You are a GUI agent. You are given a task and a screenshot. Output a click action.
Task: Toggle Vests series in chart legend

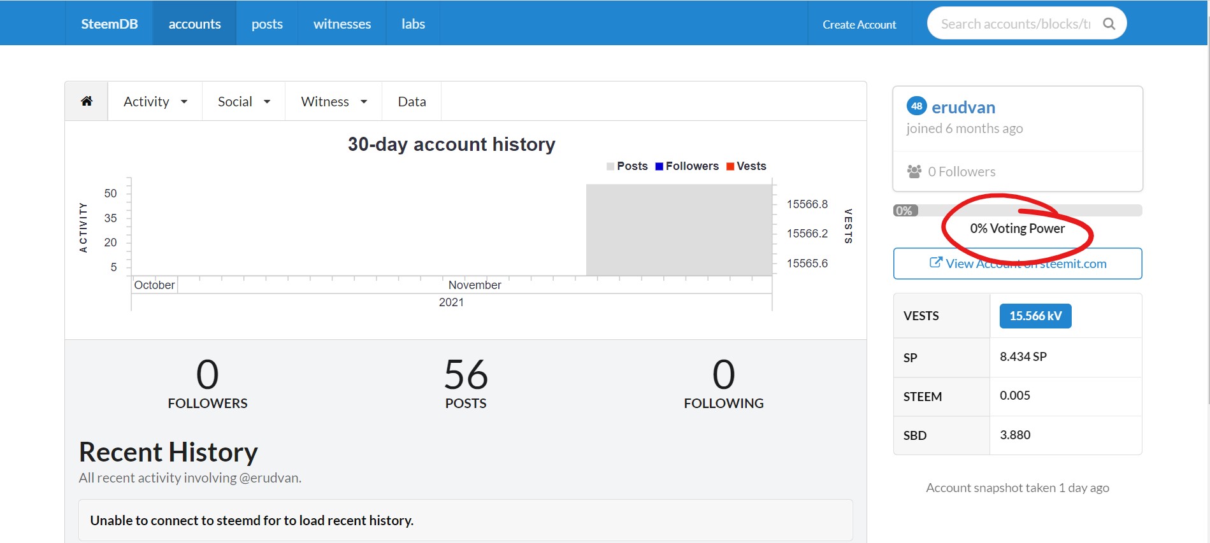coord(746,166)
